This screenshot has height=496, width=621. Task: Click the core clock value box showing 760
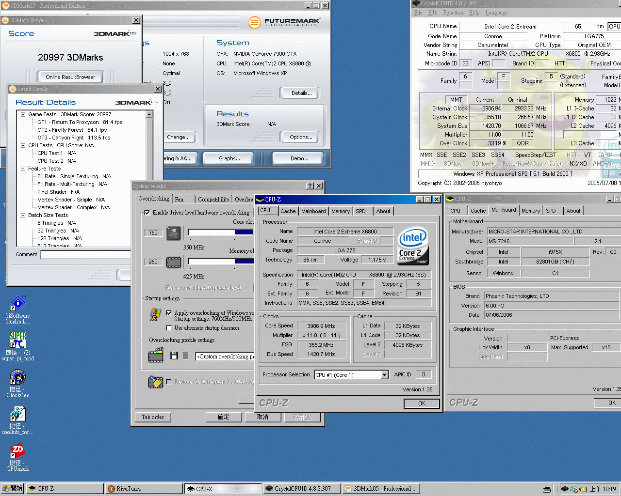coord(153,233)
